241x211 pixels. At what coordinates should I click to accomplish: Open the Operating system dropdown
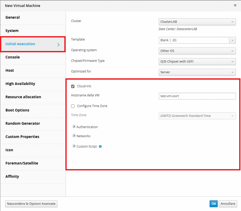pyautogui.click(x=197, y=51)
